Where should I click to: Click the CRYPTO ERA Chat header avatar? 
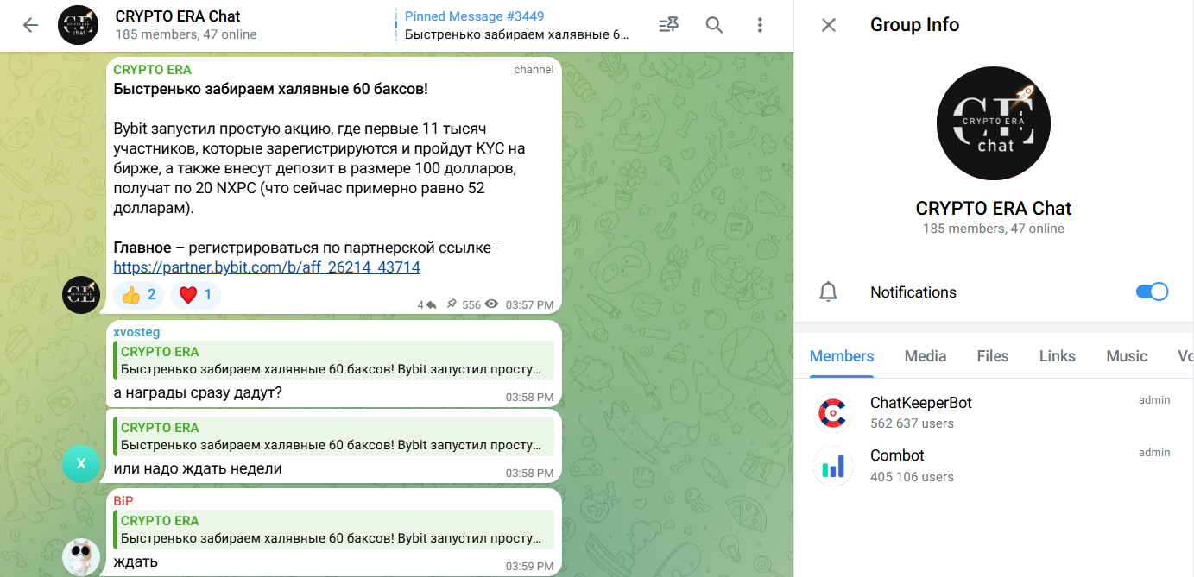78,25
